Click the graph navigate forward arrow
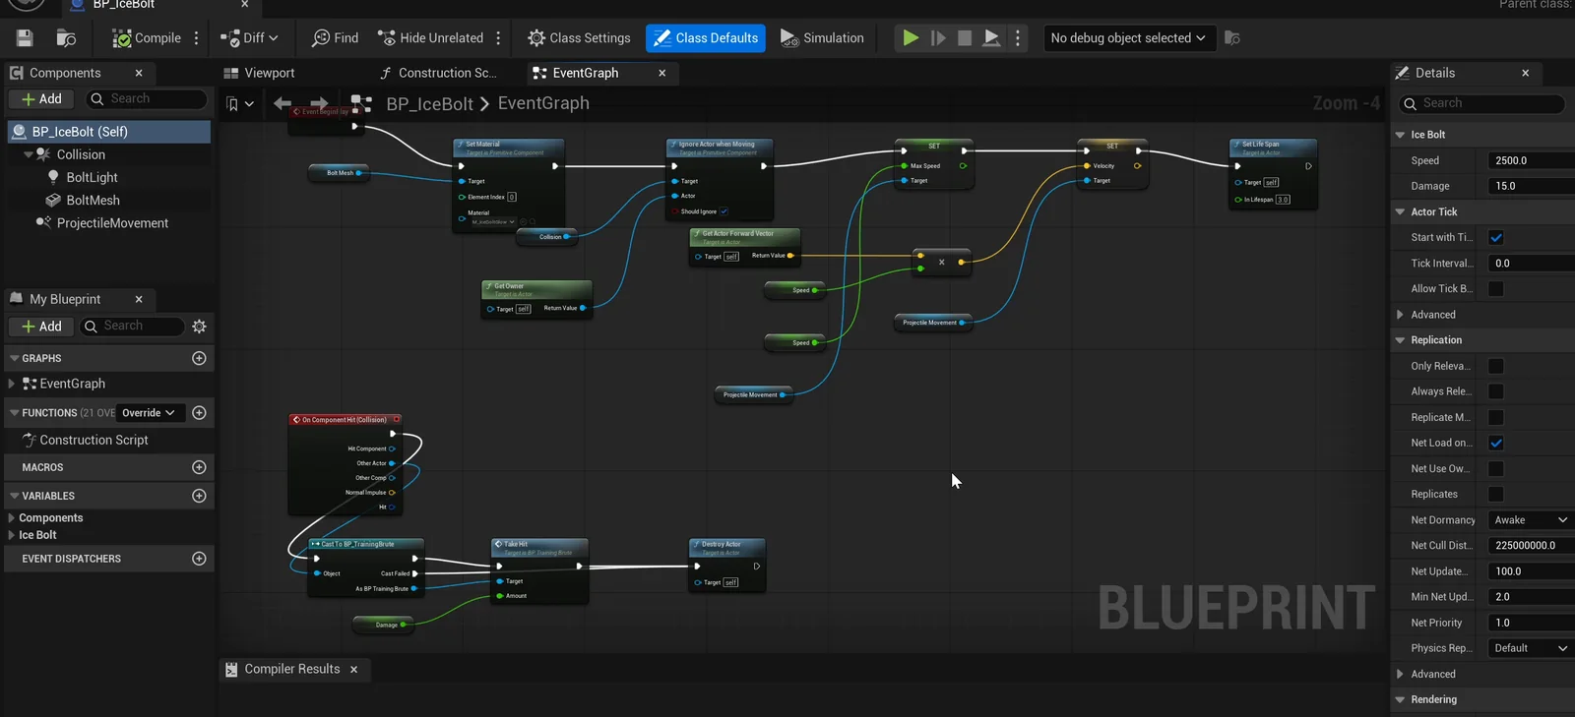Screen dimensions: 1575x717 point(319,103)
